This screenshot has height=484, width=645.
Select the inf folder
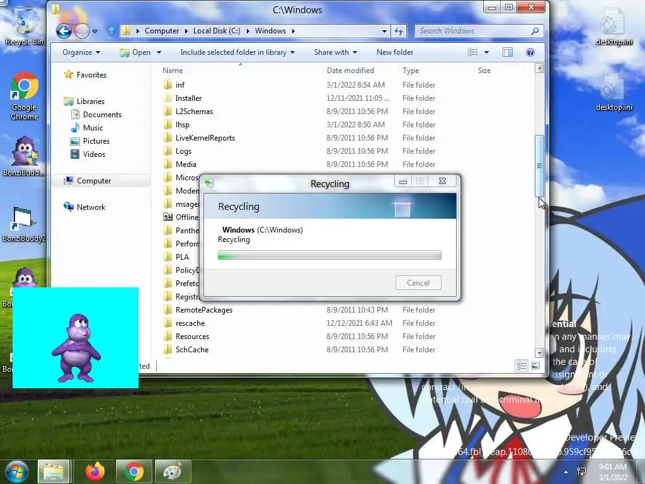180,85
